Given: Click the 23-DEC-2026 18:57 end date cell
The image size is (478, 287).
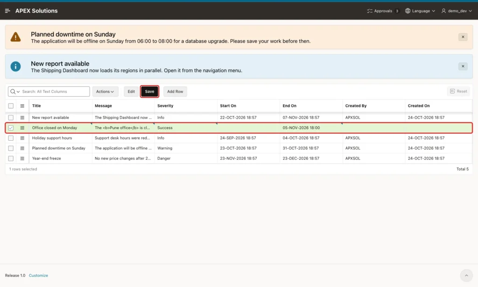Looking at the screenshot, I should click(x=311, y=158).
